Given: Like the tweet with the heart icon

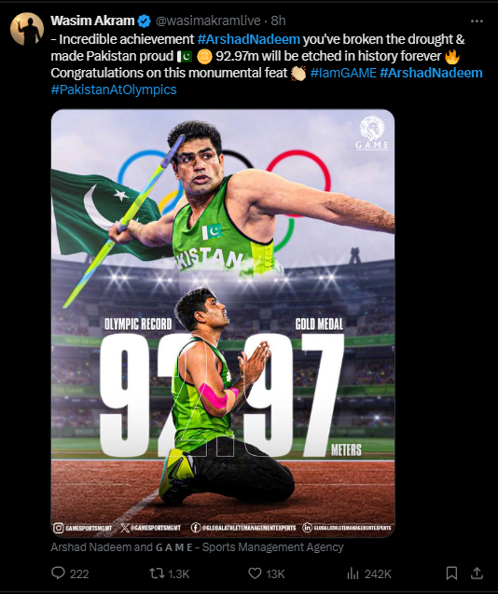Looking at the screenshot, I should tap(255, 573).
